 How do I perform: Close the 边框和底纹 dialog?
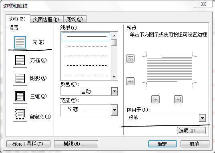[x=203, y=4]
